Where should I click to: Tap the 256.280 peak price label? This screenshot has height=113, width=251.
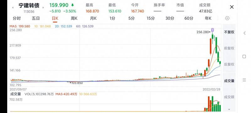point(202,32)
